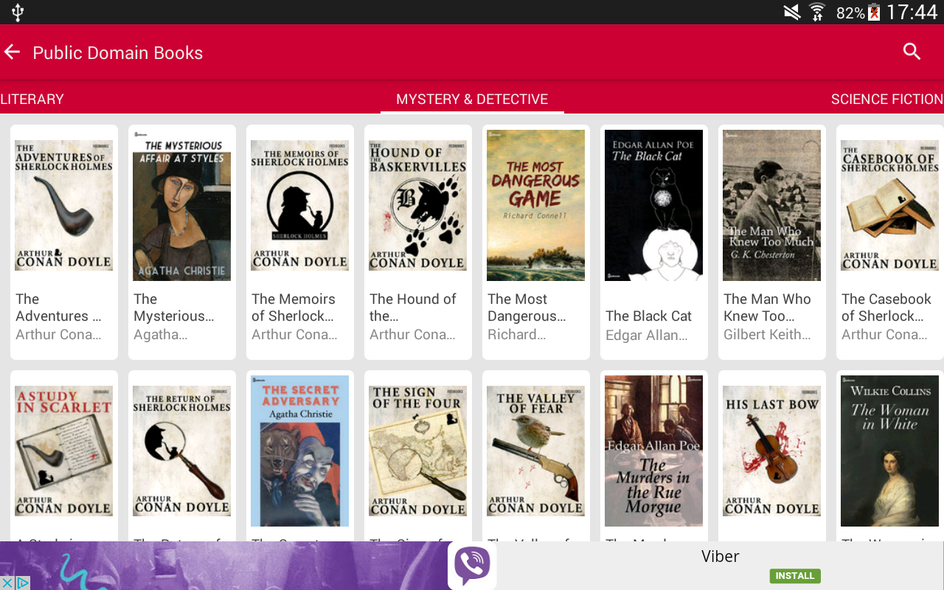Open A Study in Scarlet cover
The image size is (944, 590).
click(x=64, y=451)
